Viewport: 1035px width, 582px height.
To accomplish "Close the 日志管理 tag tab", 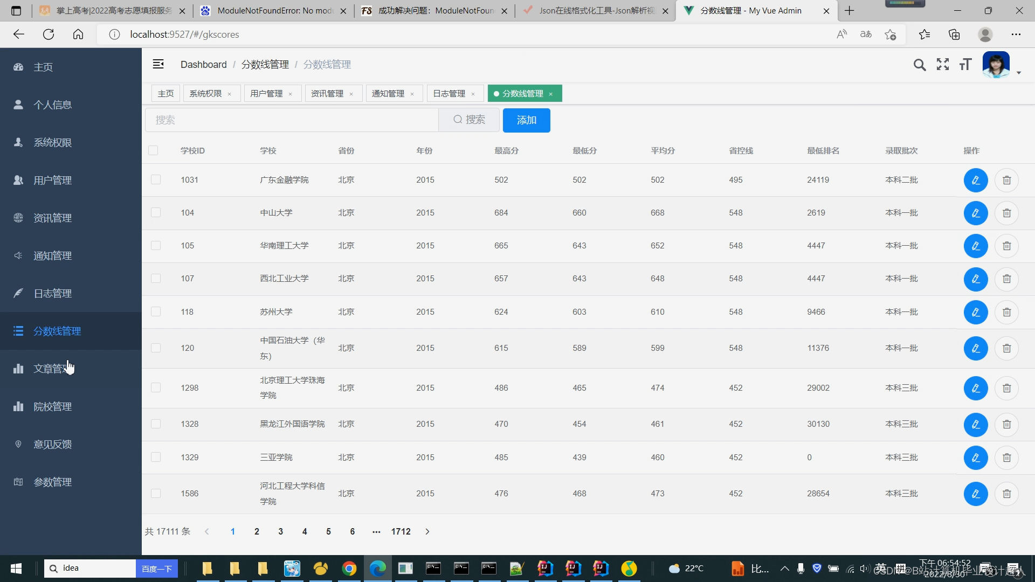I will tap(473, 94).
